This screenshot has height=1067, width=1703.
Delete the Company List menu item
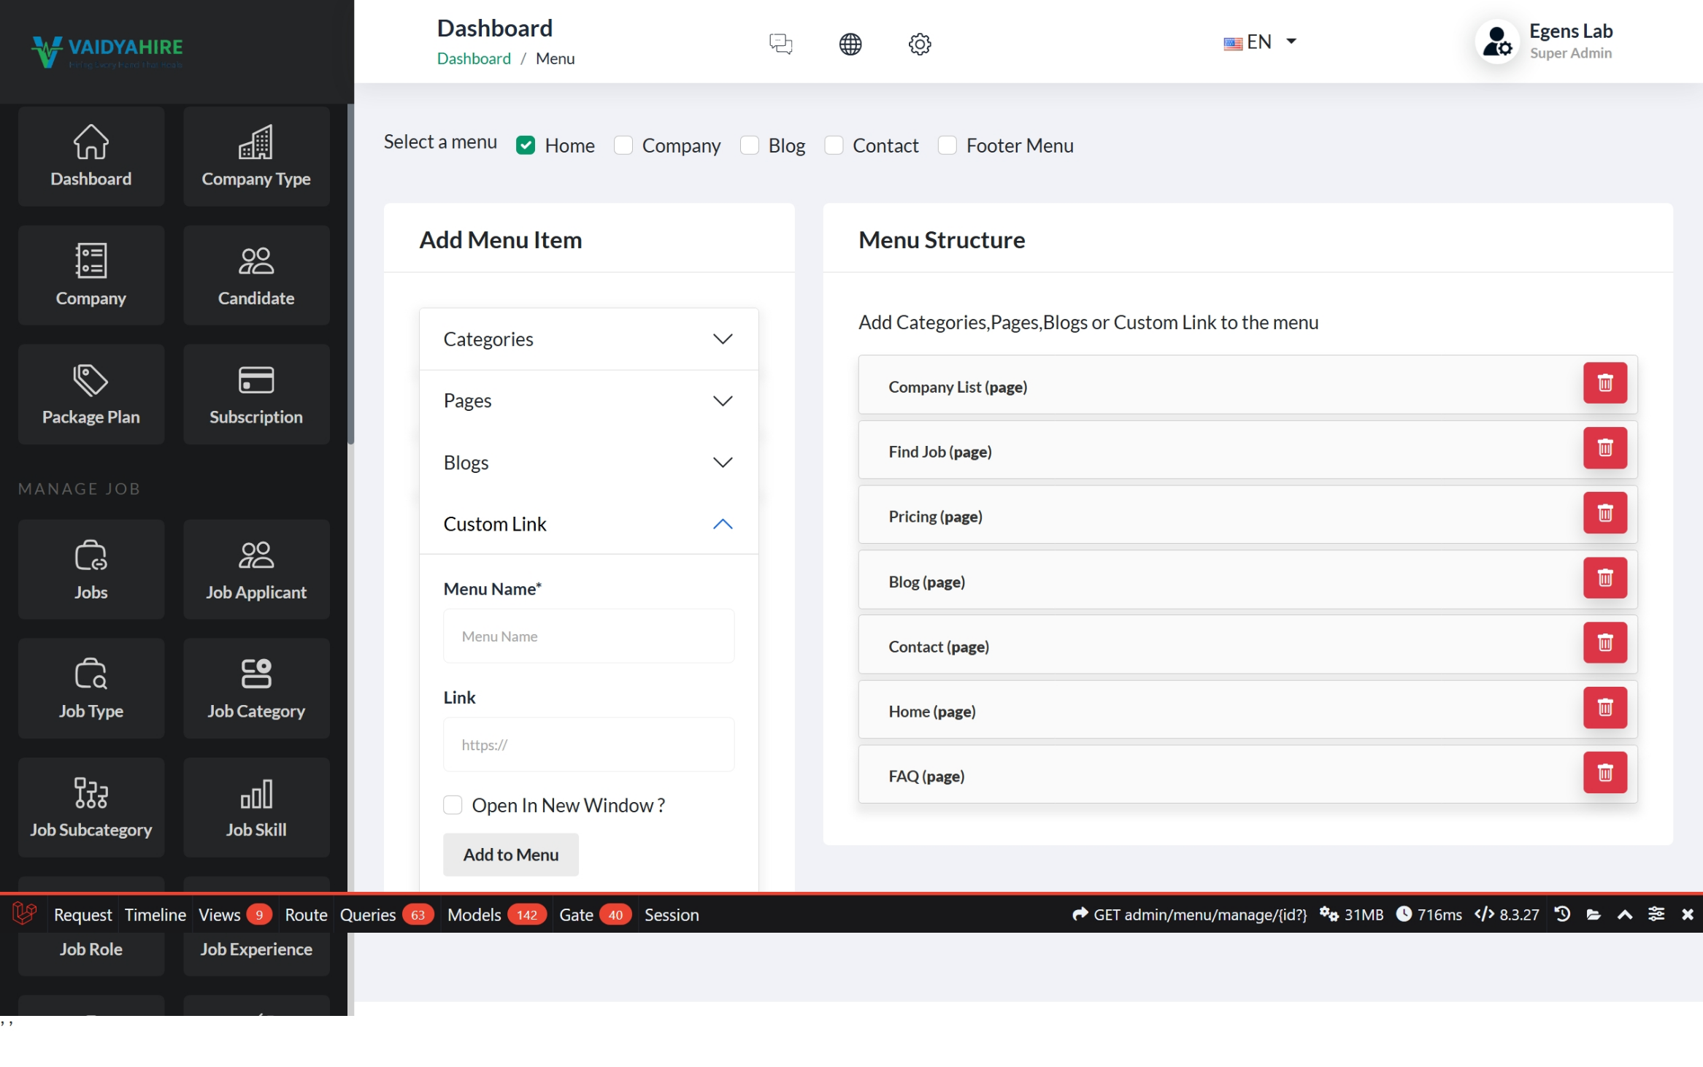[x=1604, y=382]
